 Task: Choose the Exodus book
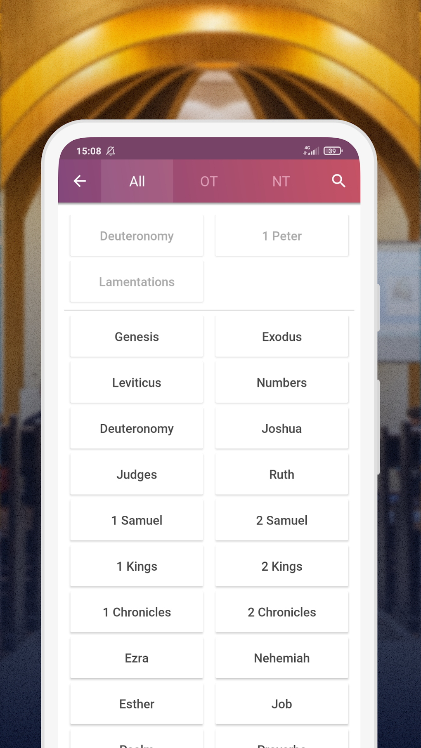282,337
